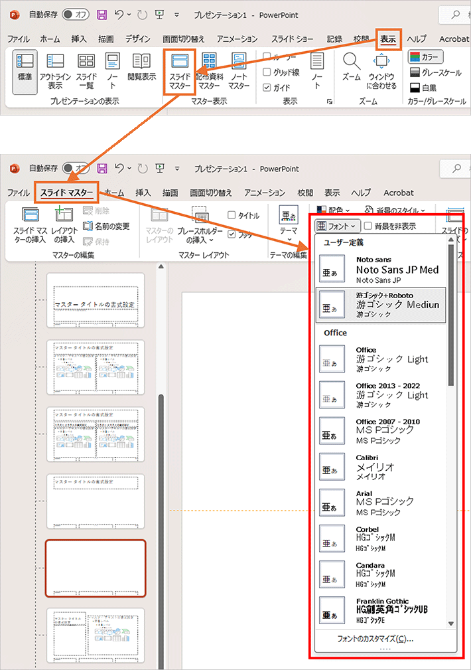Viewport: 471px width, 670px height.
Task: Open 表示 group dialog launcher
Action: (x=330, y=102)
